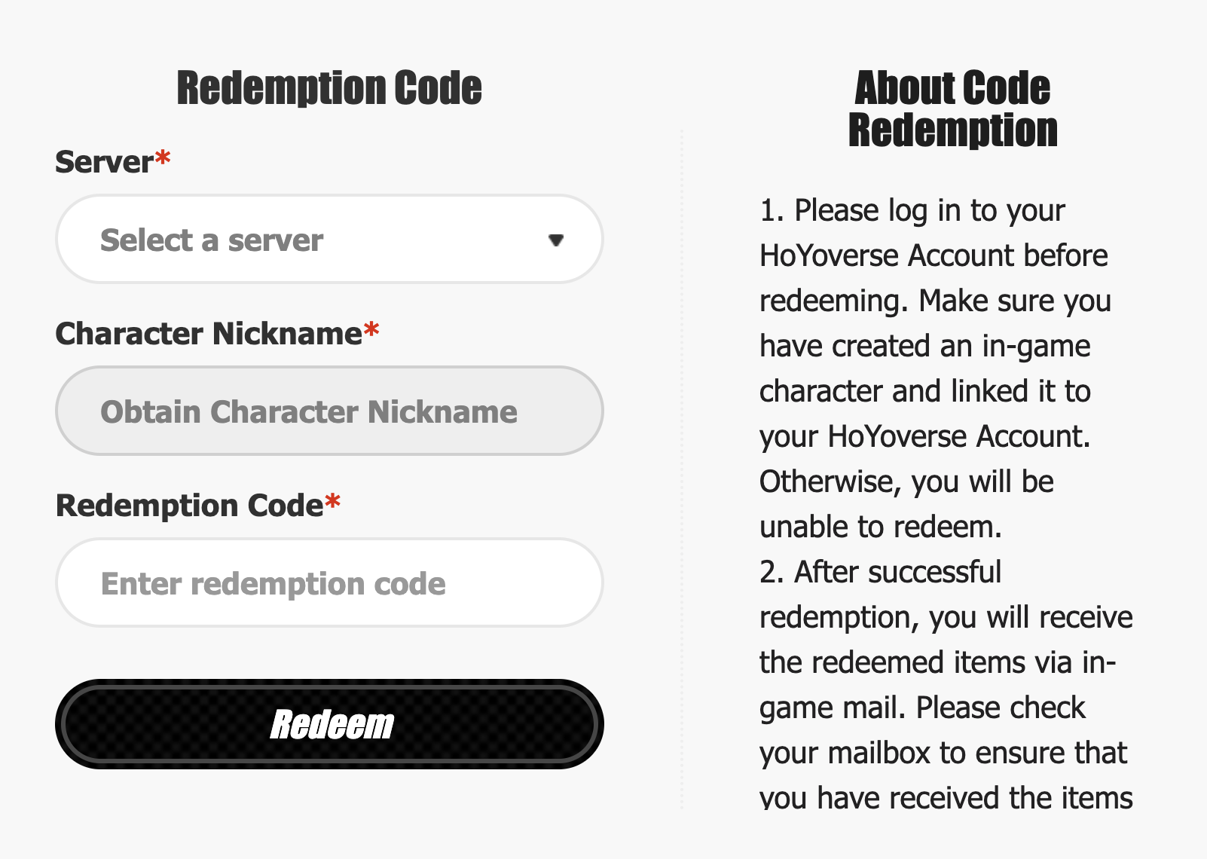Screen dimensions: 1207x859
Task: Click the About Code Redemption heading
Action: pyautogui.click(x=952, y=109)
